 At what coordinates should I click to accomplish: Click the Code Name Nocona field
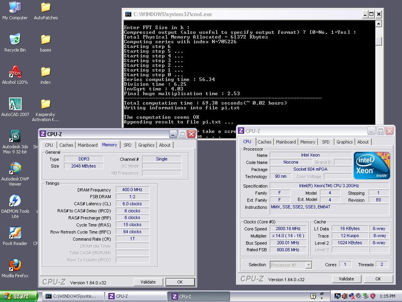[x=291, y=162]
